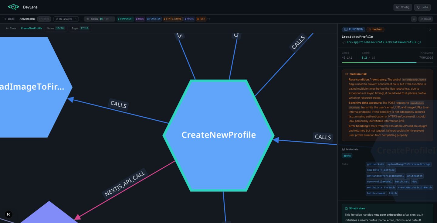Click CALLS label on edge toward adImageToFir node
437x223 pixels.
pos(118,105)
